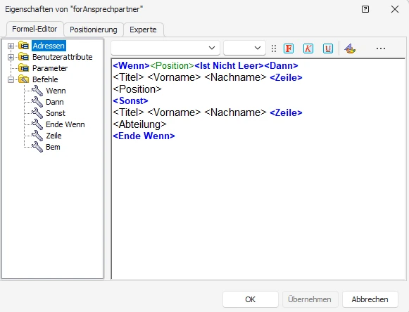Click the Abbrechen button
The image size is (409, 312).
click(370, 299)
